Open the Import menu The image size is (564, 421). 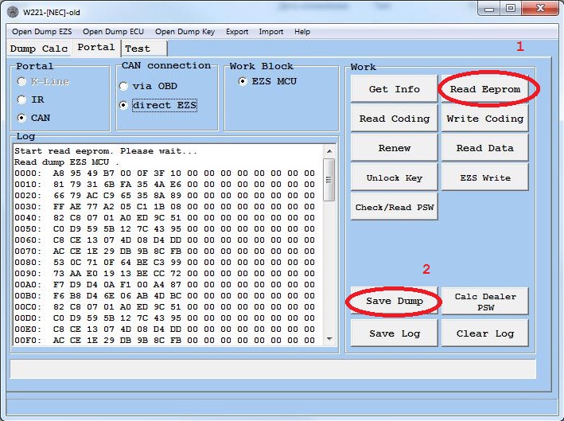click(x=270, y=32)
